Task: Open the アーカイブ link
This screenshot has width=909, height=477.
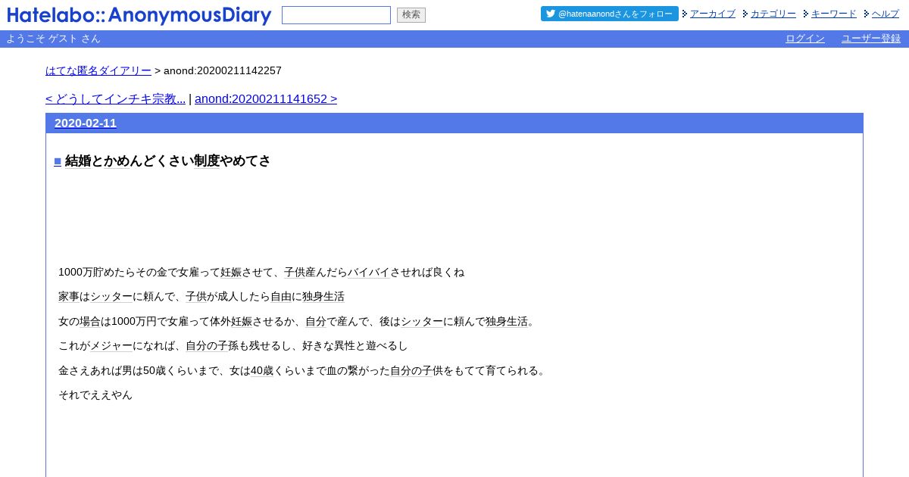Action: pos(713,14)
